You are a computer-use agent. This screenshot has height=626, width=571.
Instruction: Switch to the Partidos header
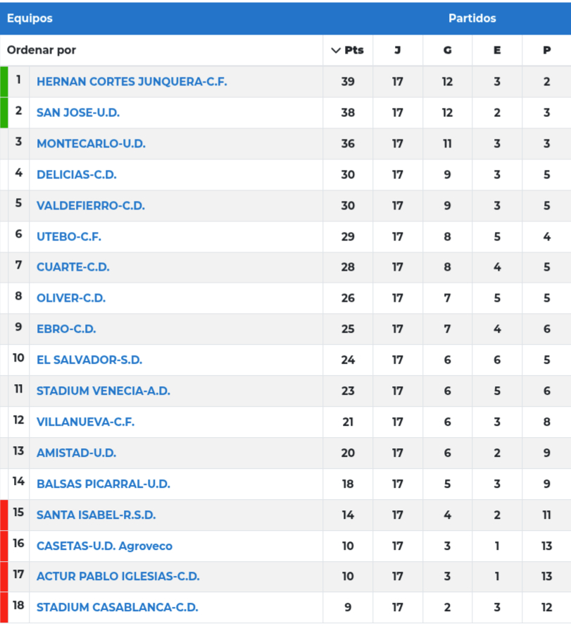tap(472, 18)
